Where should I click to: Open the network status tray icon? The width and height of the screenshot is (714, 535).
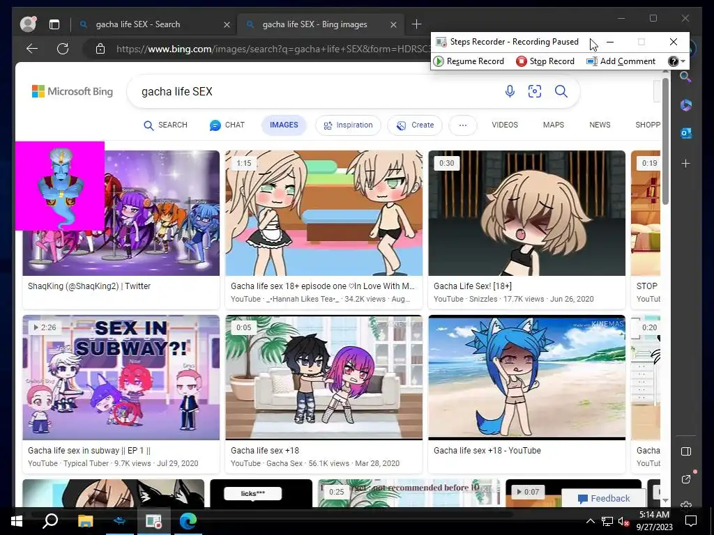607,521
